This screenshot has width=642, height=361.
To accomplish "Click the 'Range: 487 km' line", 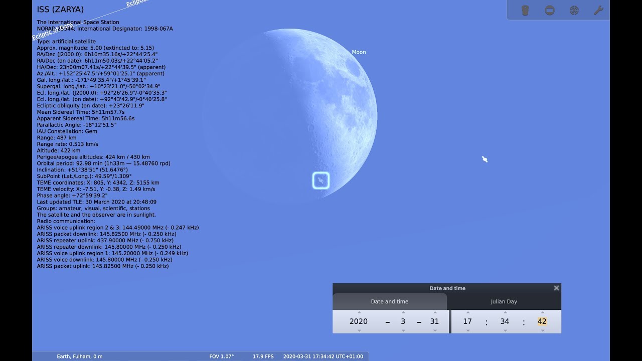I will click(x=57, y=138).
